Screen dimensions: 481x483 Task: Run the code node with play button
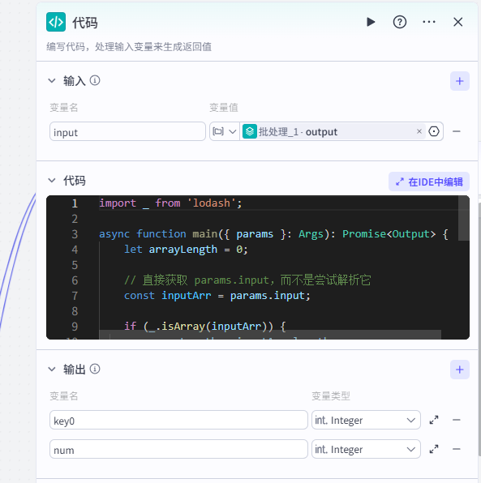pyautogui.click(x=371, y=22)
